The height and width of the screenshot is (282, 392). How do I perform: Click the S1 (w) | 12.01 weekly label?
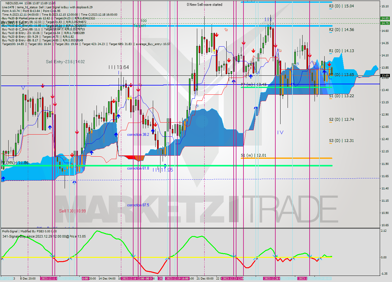[x=254, y=155]
